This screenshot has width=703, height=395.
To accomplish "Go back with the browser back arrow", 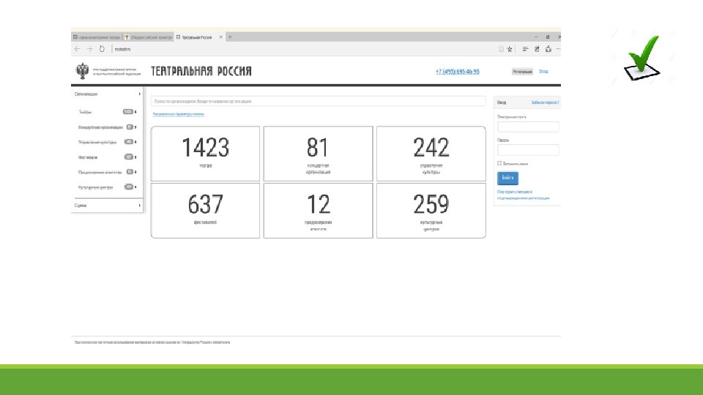I will point(77,49).
